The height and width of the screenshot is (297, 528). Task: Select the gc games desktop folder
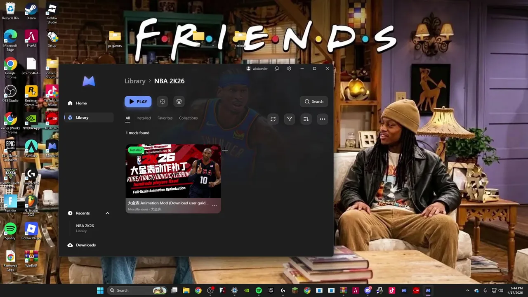115,39
